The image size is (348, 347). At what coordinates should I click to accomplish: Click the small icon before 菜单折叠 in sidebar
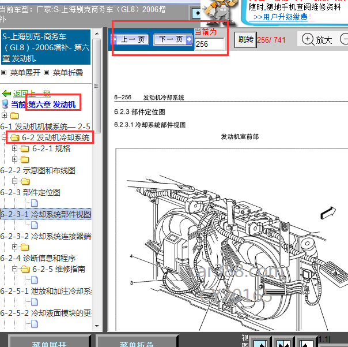46,73
